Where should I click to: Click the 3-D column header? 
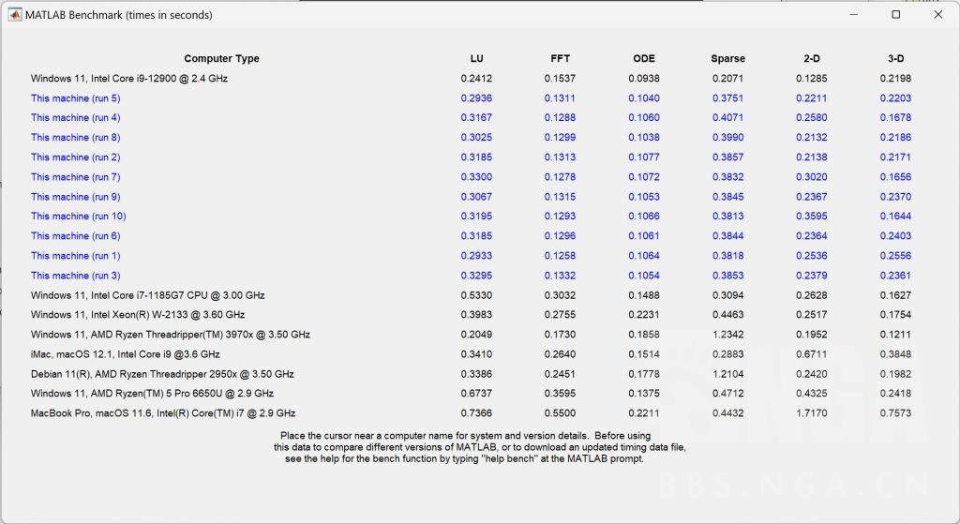(895, 59)
